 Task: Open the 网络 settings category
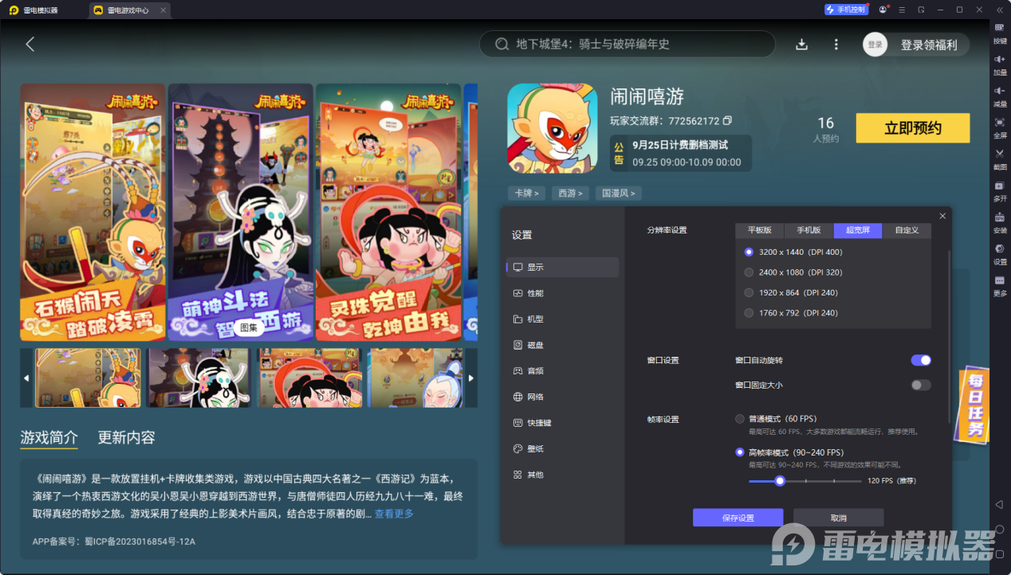tap(563, 397)
